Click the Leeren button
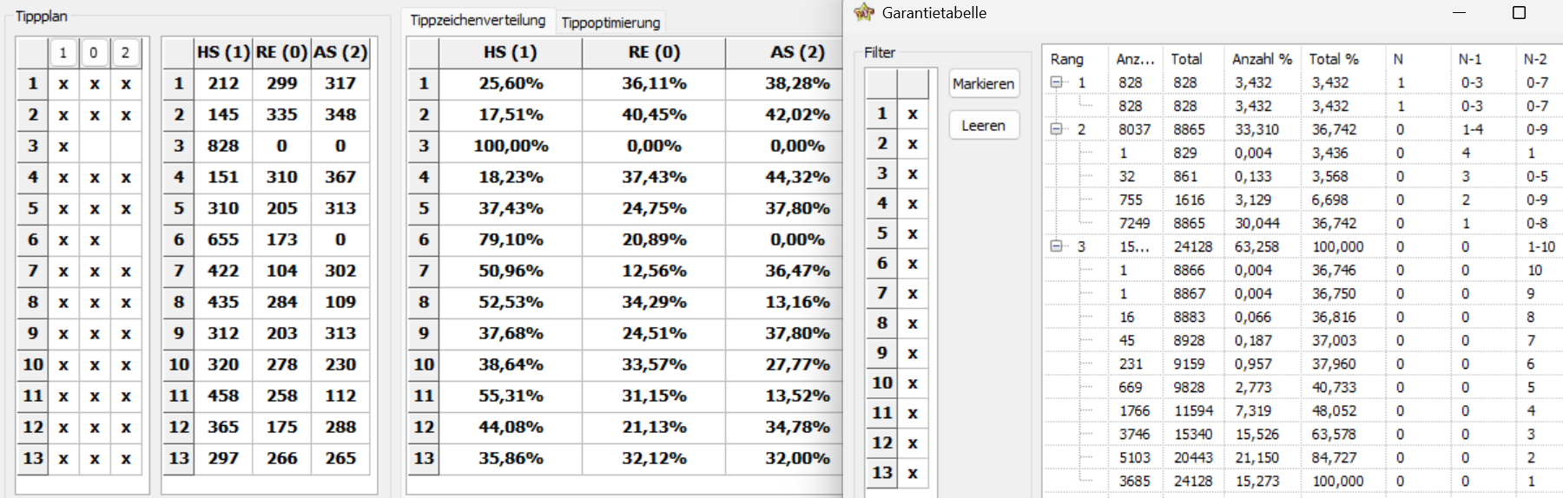Image resolution: width=1563 pixels, height=498 pixels. 984,126
